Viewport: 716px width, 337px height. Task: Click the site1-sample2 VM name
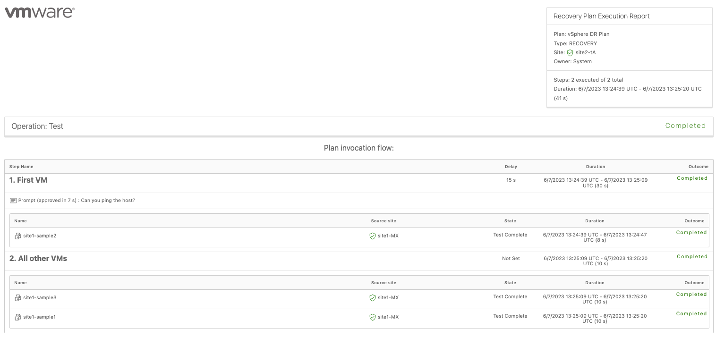click(40, 236)
